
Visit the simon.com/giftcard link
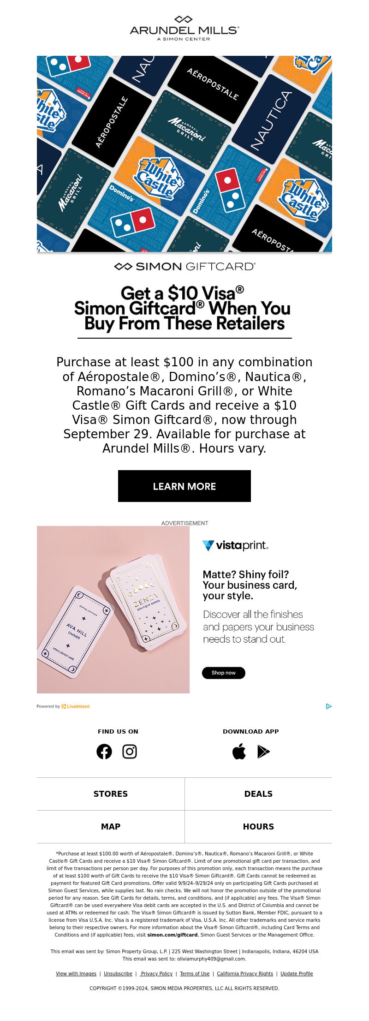point(173,935)
